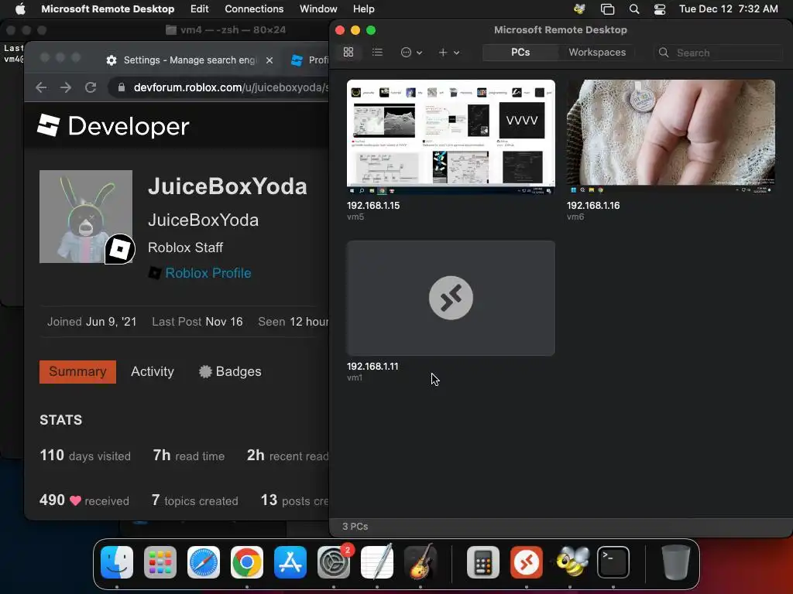This screenshot has width=793, height=594.
Task: Click the date and time in menu bar
Action: pos(728,9)
